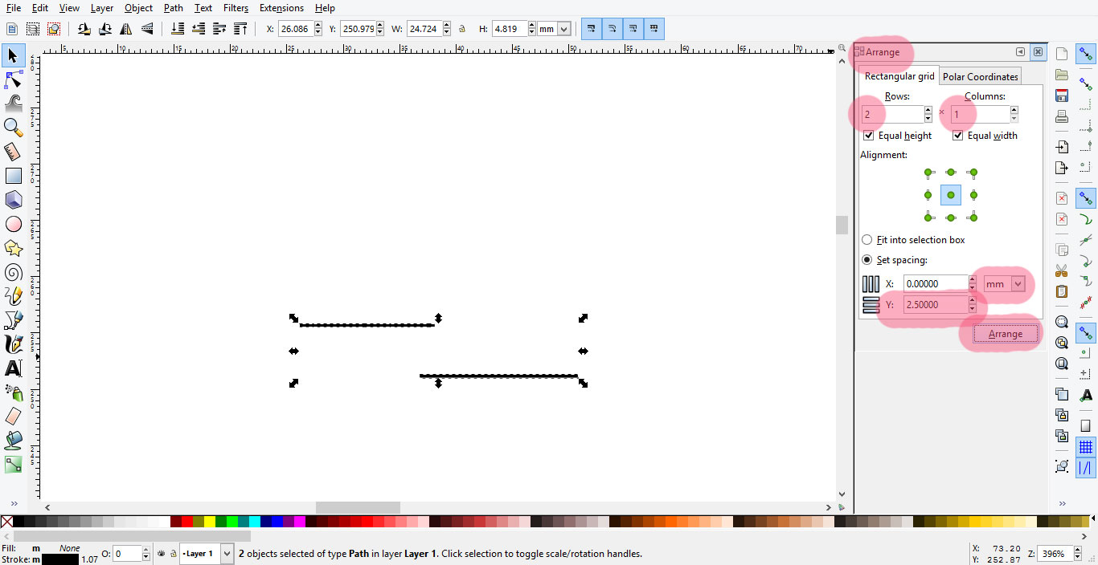Select the 3D box tool
Screen dimensions: 1098x565
tap(13, 200)
